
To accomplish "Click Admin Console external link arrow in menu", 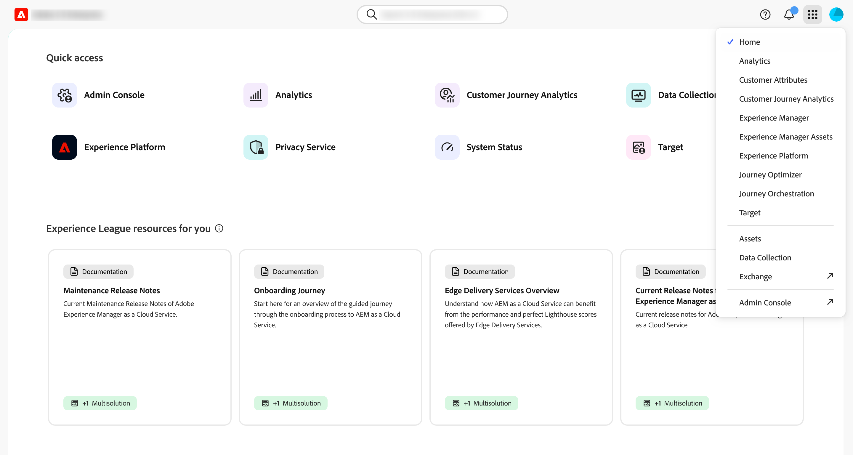I will [x=830, y=302].
